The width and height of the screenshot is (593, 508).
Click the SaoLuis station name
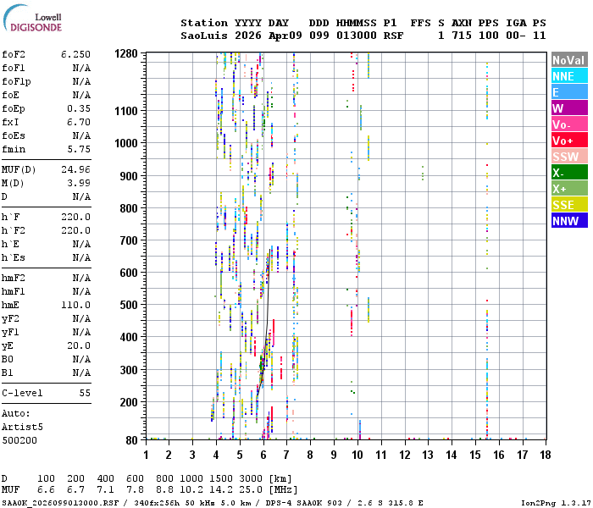pos(204,36)
